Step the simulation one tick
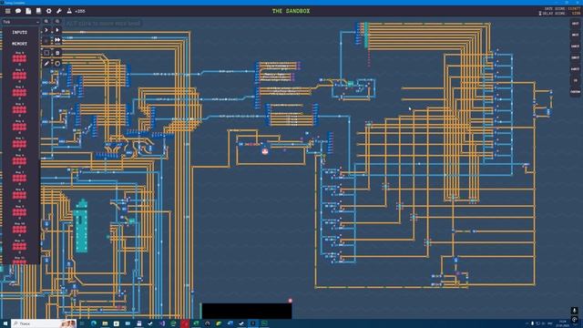The height and width of the screenshot is (328, 583). pos(46,30)
